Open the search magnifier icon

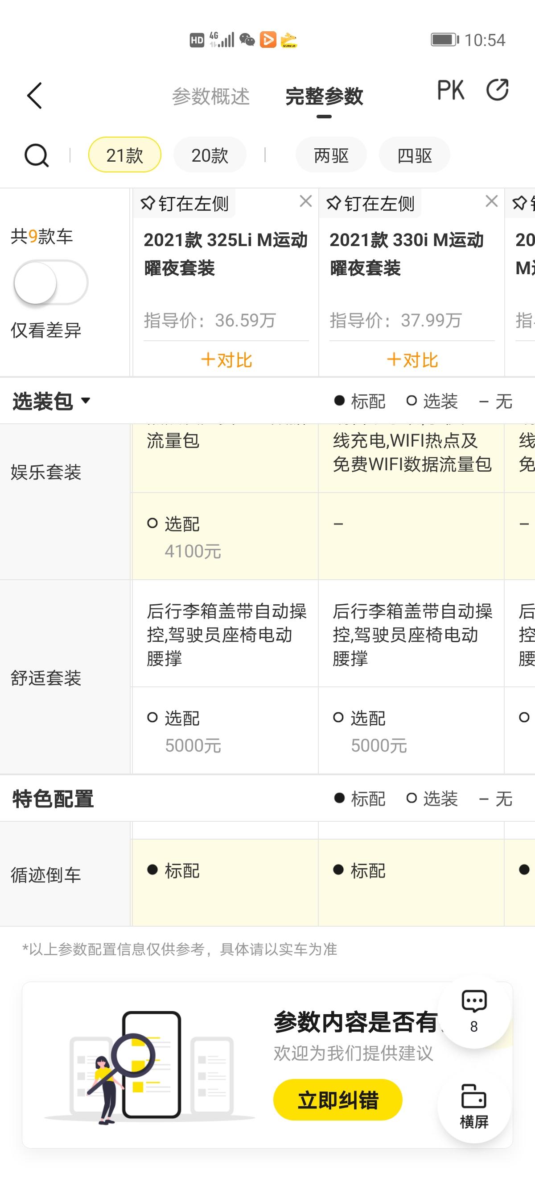36,155
